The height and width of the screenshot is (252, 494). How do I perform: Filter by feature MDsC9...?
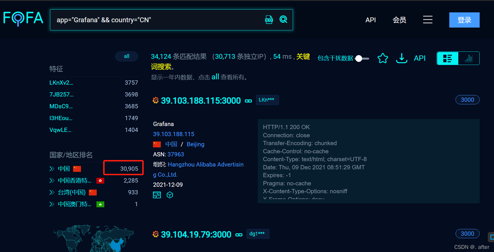pyautogui.click(x=61, y=106)
